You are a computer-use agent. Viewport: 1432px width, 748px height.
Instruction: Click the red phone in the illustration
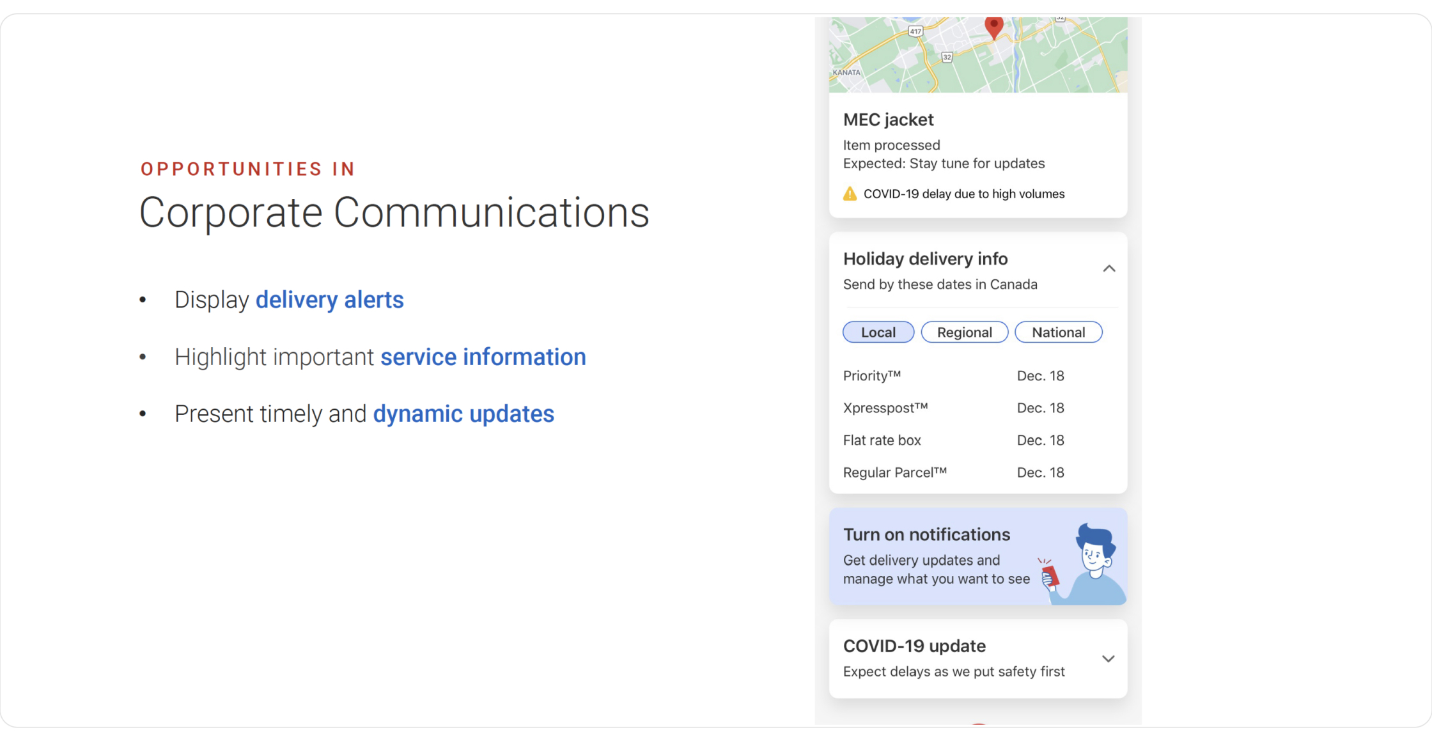1050,575
